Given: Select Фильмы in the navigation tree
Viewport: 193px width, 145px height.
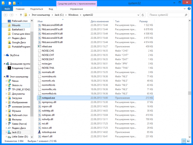Looking at the screenshot, I should [x=17, y=120].
